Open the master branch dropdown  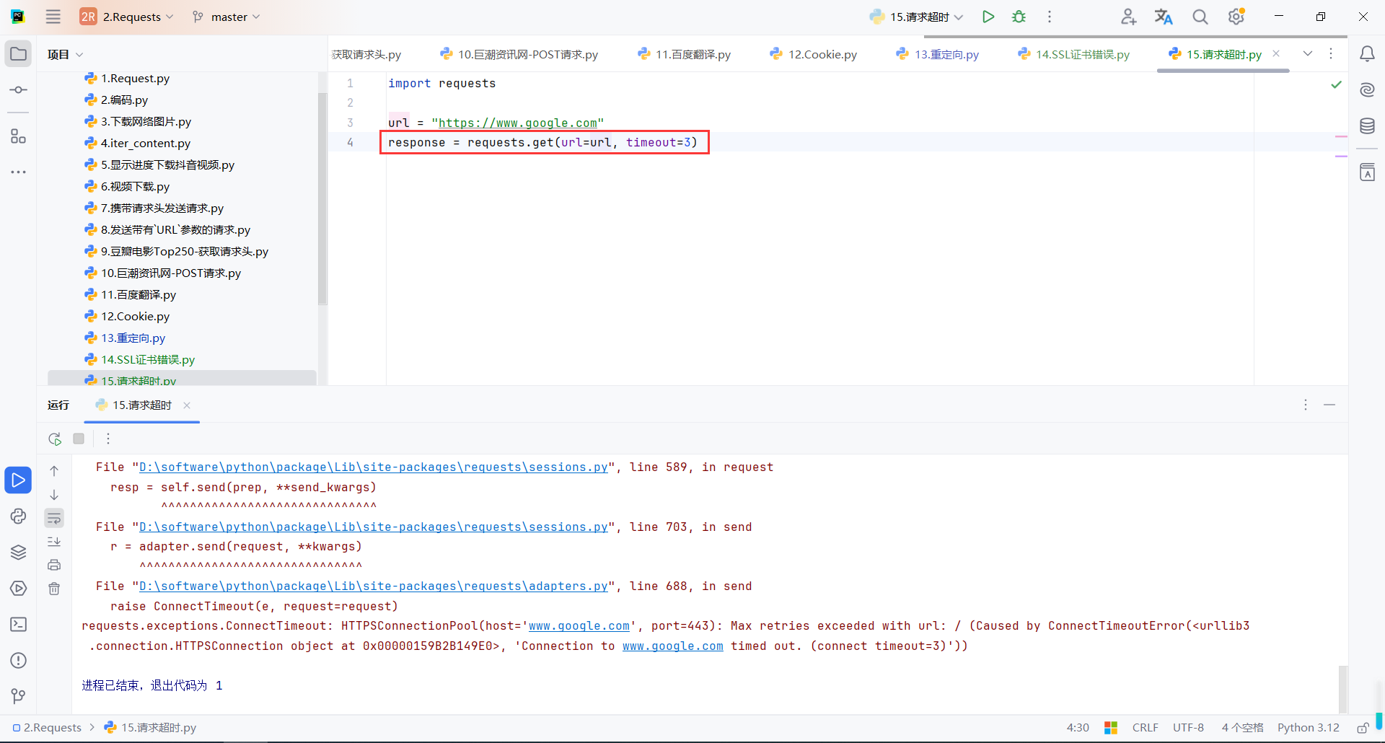pyautogui.click(x=227, y=17)
